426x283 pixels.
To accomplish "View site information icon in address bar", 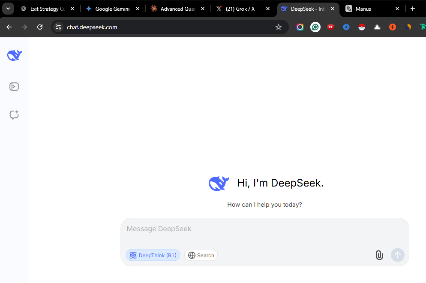I will click(58, 27).
